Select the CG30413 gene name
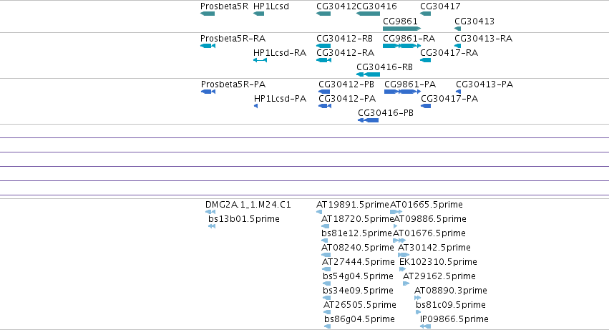Viewport: 609px width, 330px height. [x=474, y=21]
